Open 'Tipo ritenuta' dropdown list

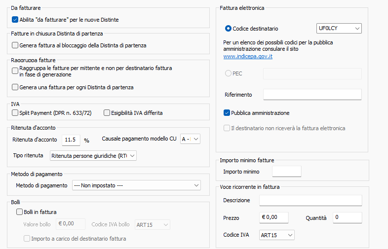93,156
